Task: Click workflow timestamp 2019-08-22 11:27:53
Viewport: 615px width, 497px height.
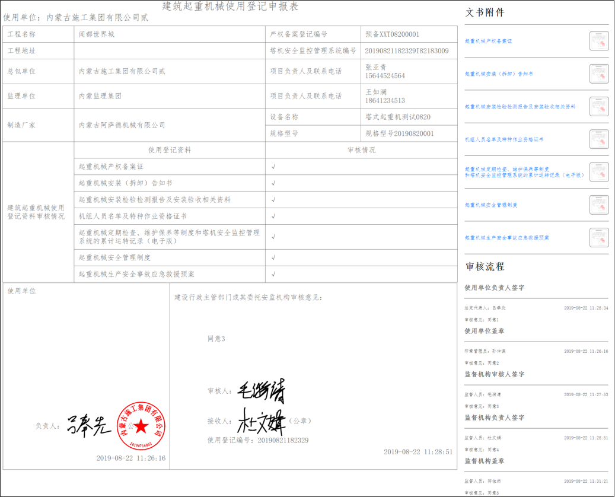Action: (x=586, y=394)
